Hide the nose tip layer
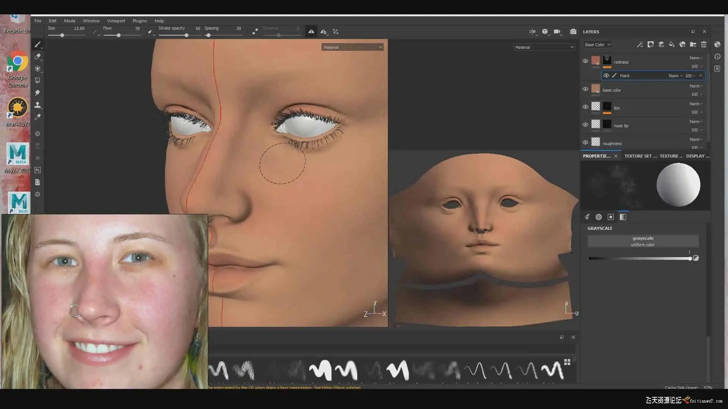 click(585, 125)
